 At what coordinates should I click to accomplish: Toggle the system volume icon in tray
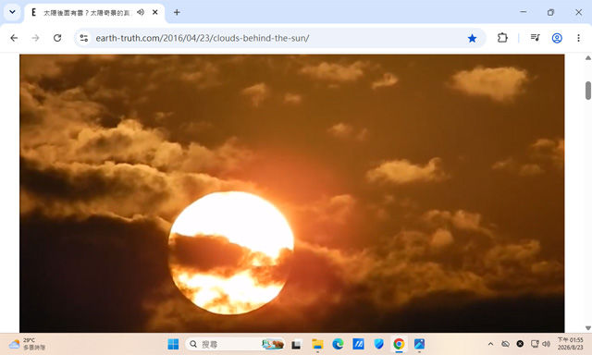click(x=546, y=344)
